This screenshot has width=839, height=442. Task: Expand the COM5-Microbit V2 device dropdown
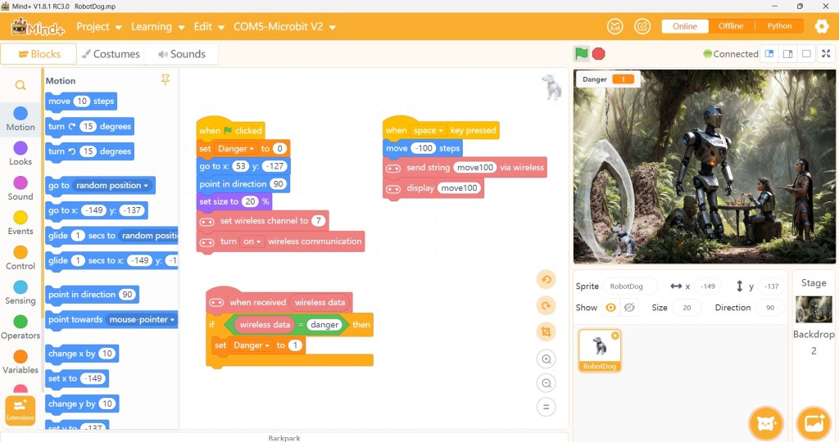284,27
